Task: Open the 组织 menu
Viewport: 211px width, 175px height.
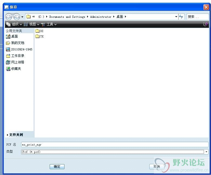Action: point(17,24)
